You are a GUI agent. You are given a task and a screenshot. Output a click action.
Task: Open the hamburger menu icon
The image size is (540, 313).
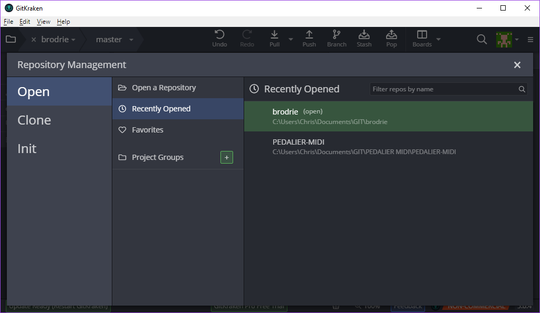click(x=531, y=40)
